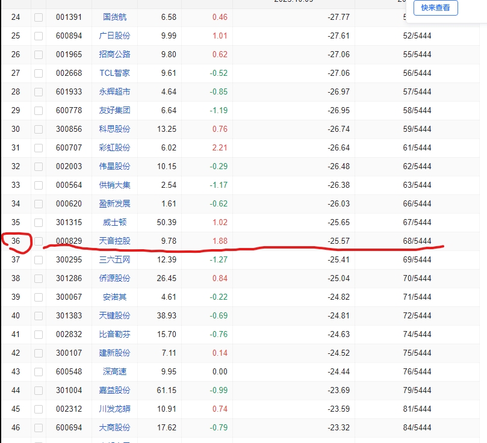The height and width of the screenshot is (443, 487).
Task: Click the TCL智家 stock name
Action: (x=114, y=73)
